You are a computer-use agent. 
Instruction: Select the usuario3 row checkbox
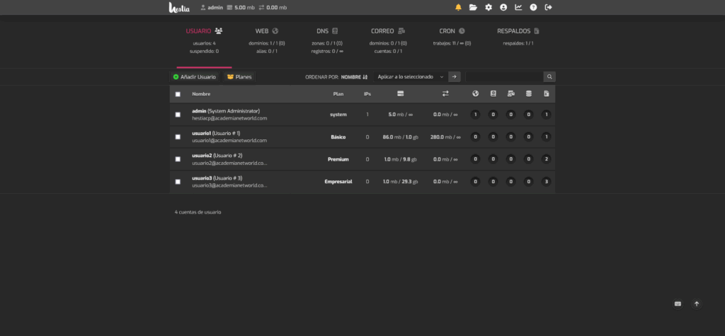point(178,182)
